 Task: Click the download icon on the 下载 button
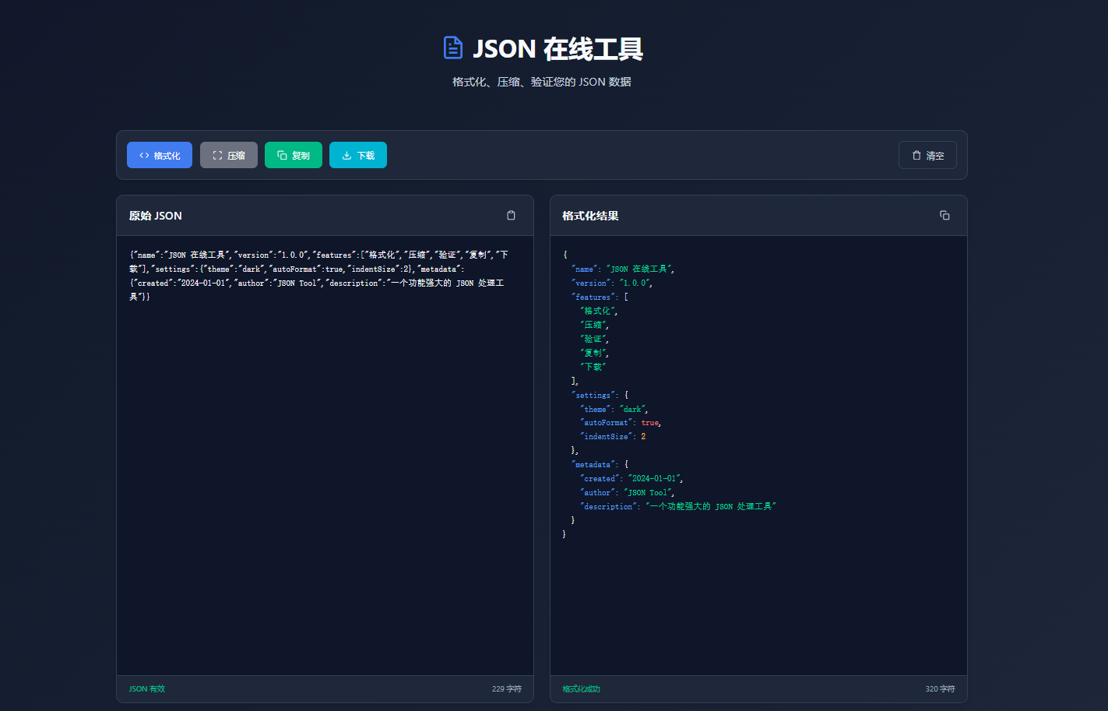pos(345,155)
